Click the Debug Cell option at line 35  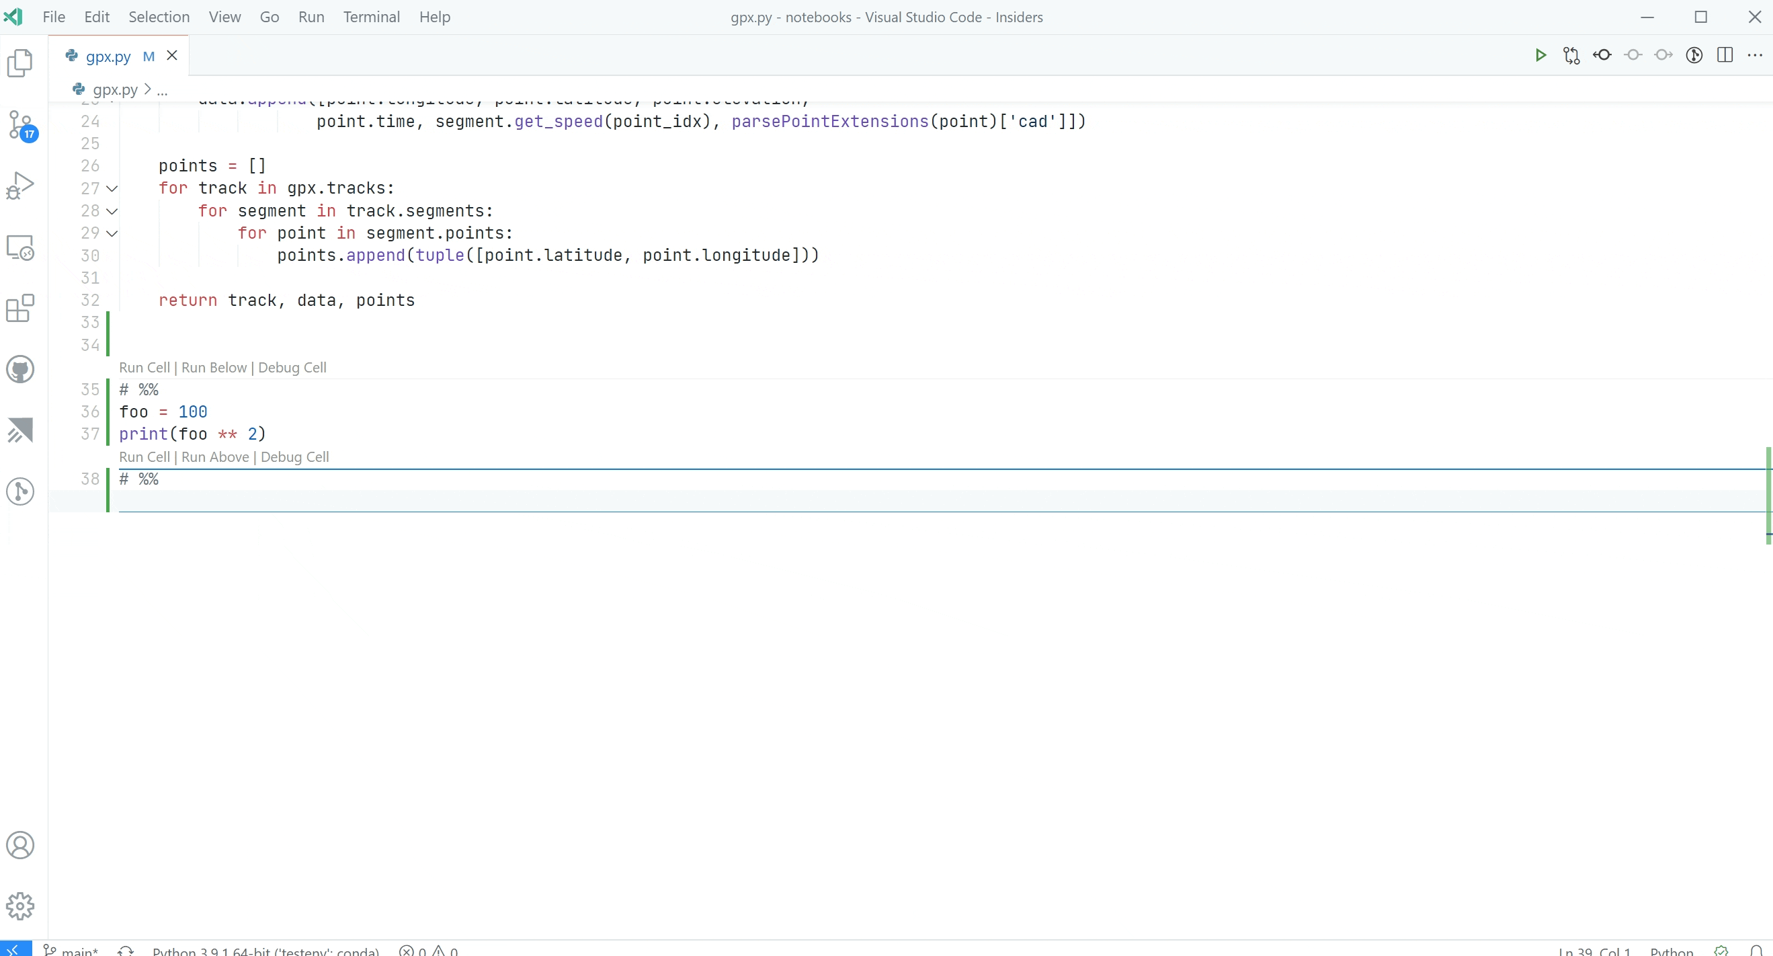coord(292,367)
